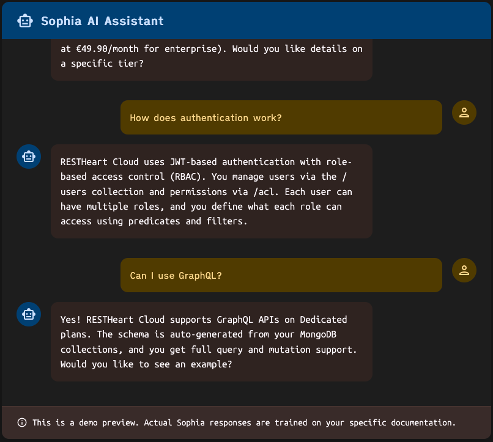Click the robot icon in the header
The width and height of the screenshot is (493, 442).
click(x=25, y=20)
